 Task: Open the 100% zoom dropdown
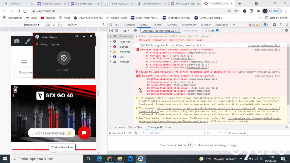(x=72, y=25)
